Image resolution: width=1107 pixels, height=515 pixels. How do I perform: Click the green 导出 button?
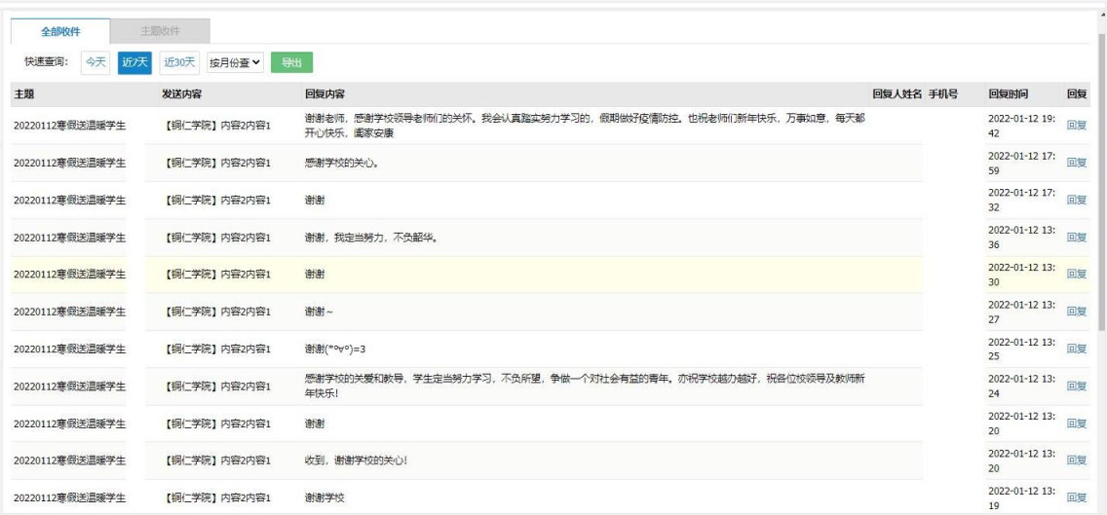pyautogui.click(x=291, y=62)
